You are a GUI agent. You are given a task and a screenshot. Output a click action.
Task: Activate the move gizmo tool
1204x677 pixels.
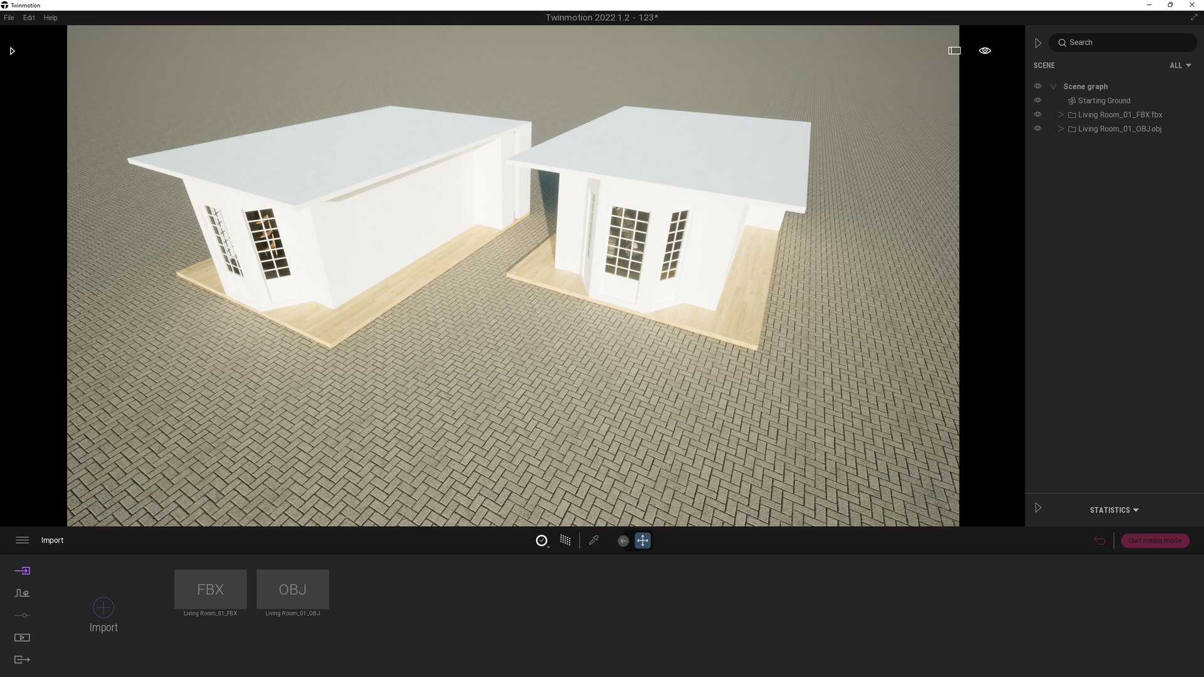tap(643, 540)
